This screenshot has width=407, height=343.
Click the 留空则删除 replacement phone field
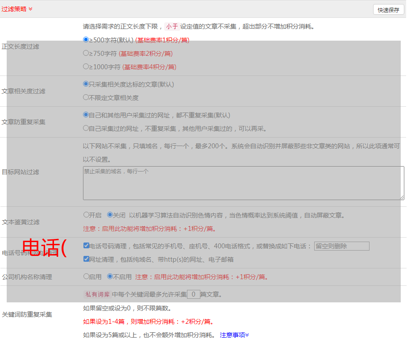(341, 246)
